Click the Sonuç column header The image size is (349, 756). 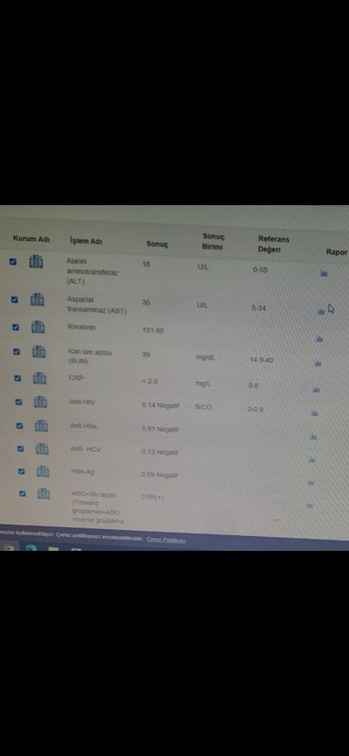157,244
